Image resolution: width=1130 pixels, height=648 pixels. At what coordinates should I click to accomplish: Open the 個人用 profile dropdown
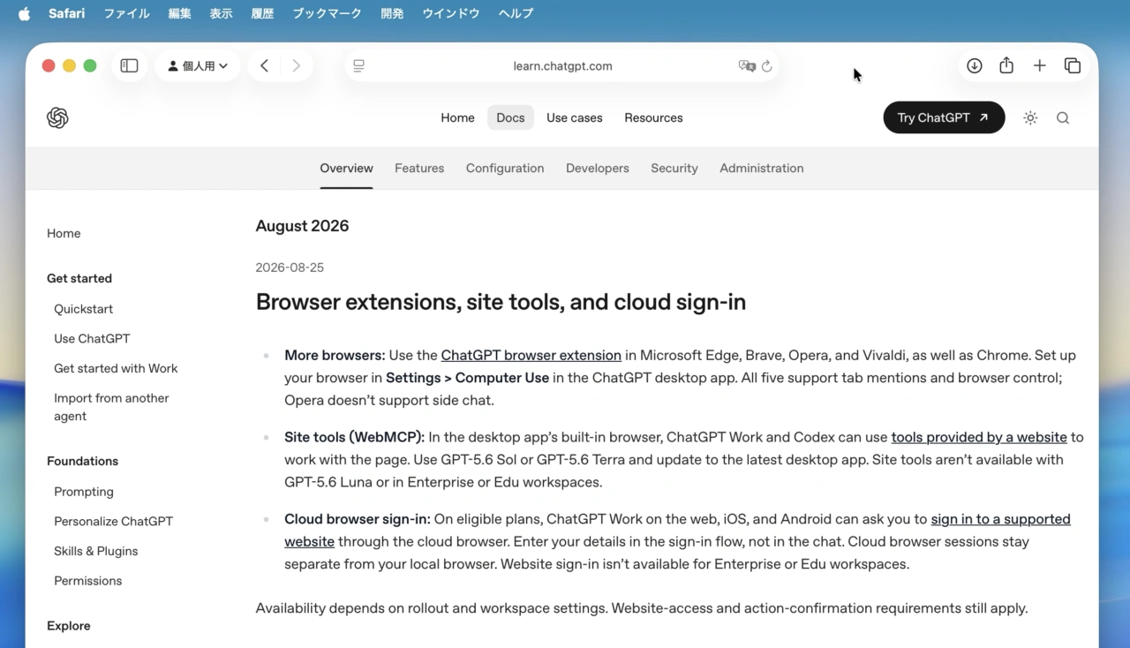tap(198, 65)
